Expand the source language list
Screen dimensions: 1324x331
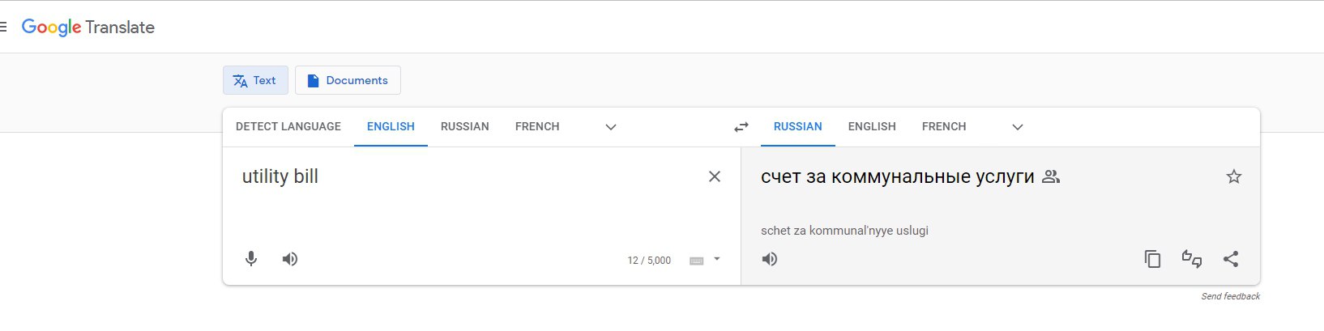pyautogui.click(x=611, y=127)
